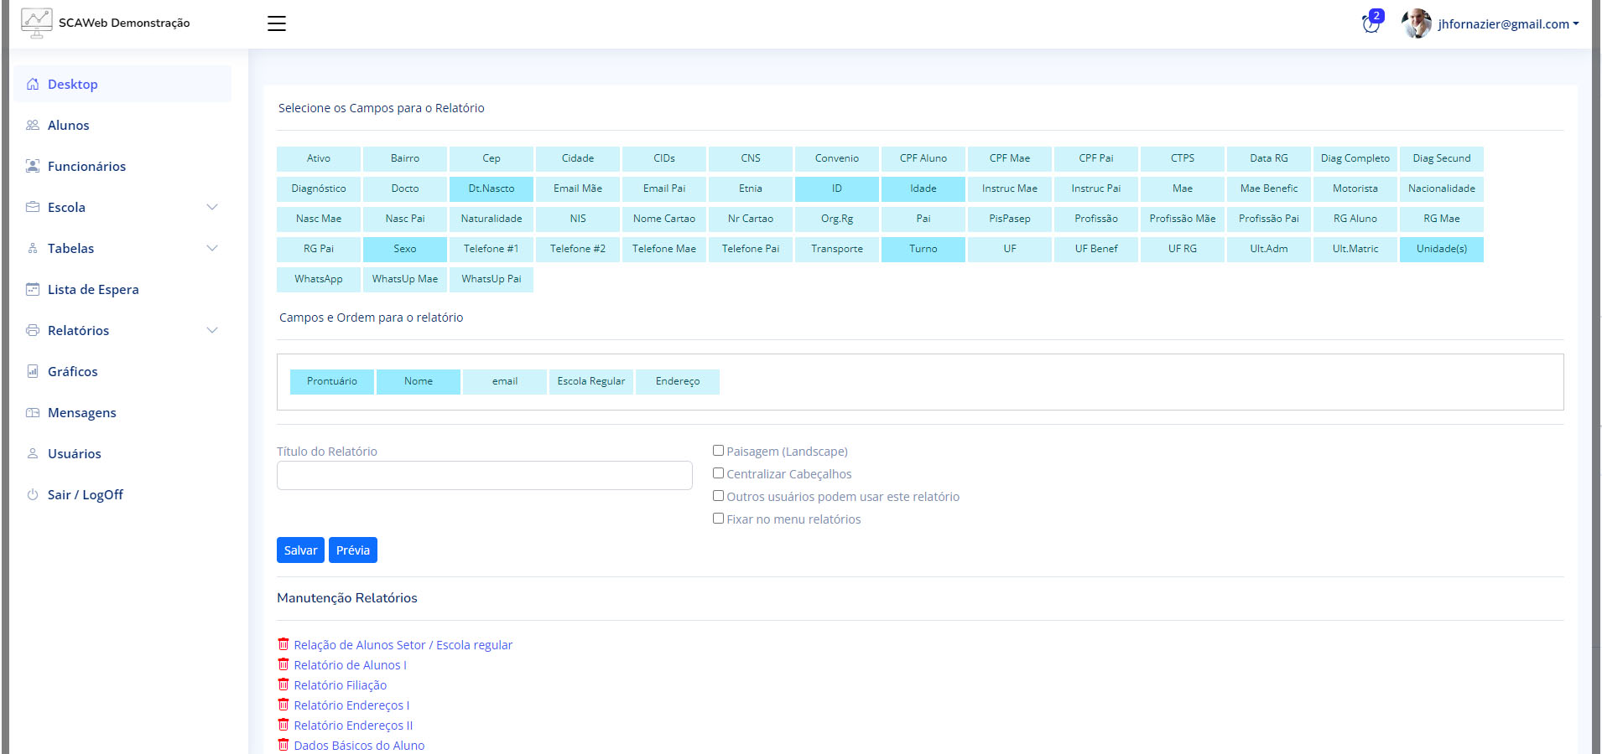Toggle Fixar no menu relatórios checkbox
The image size is (1602, 754).
(718, 519)
